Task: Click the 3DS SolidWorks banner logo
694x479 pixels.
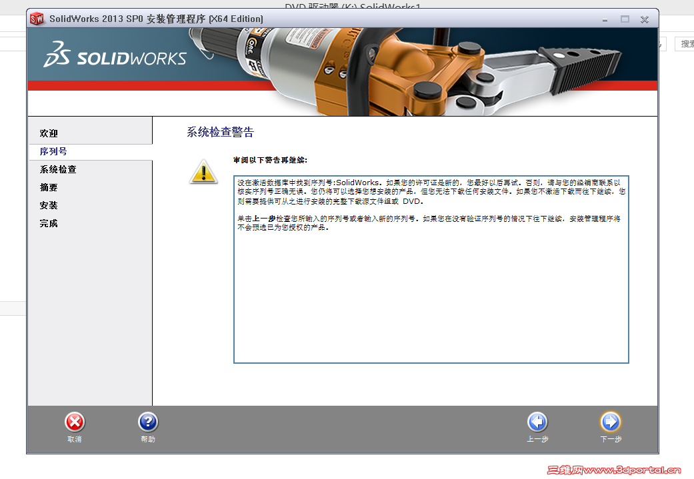Action: (115, 55)
